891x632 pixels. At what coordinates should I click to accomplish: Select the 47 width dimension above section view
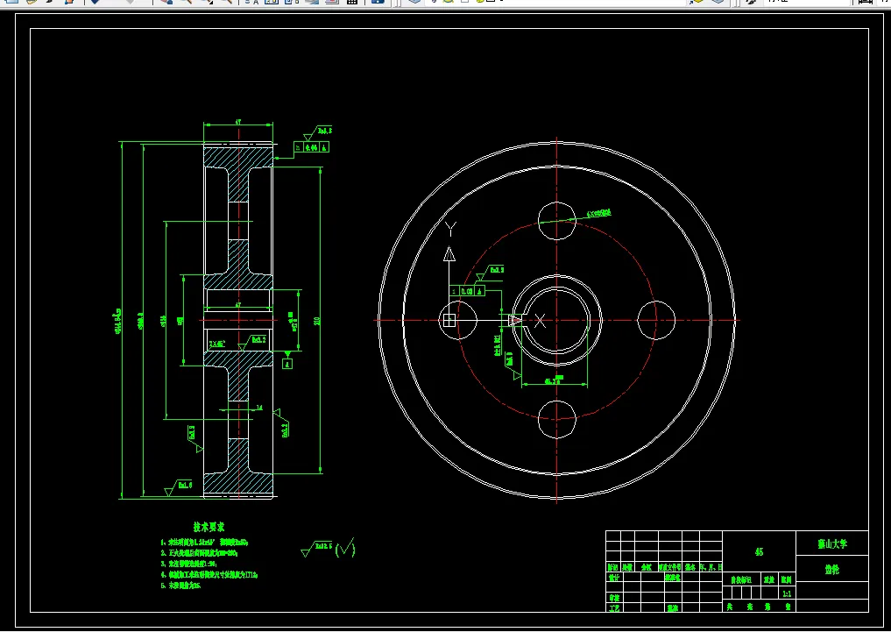click(x=238, y=122)
